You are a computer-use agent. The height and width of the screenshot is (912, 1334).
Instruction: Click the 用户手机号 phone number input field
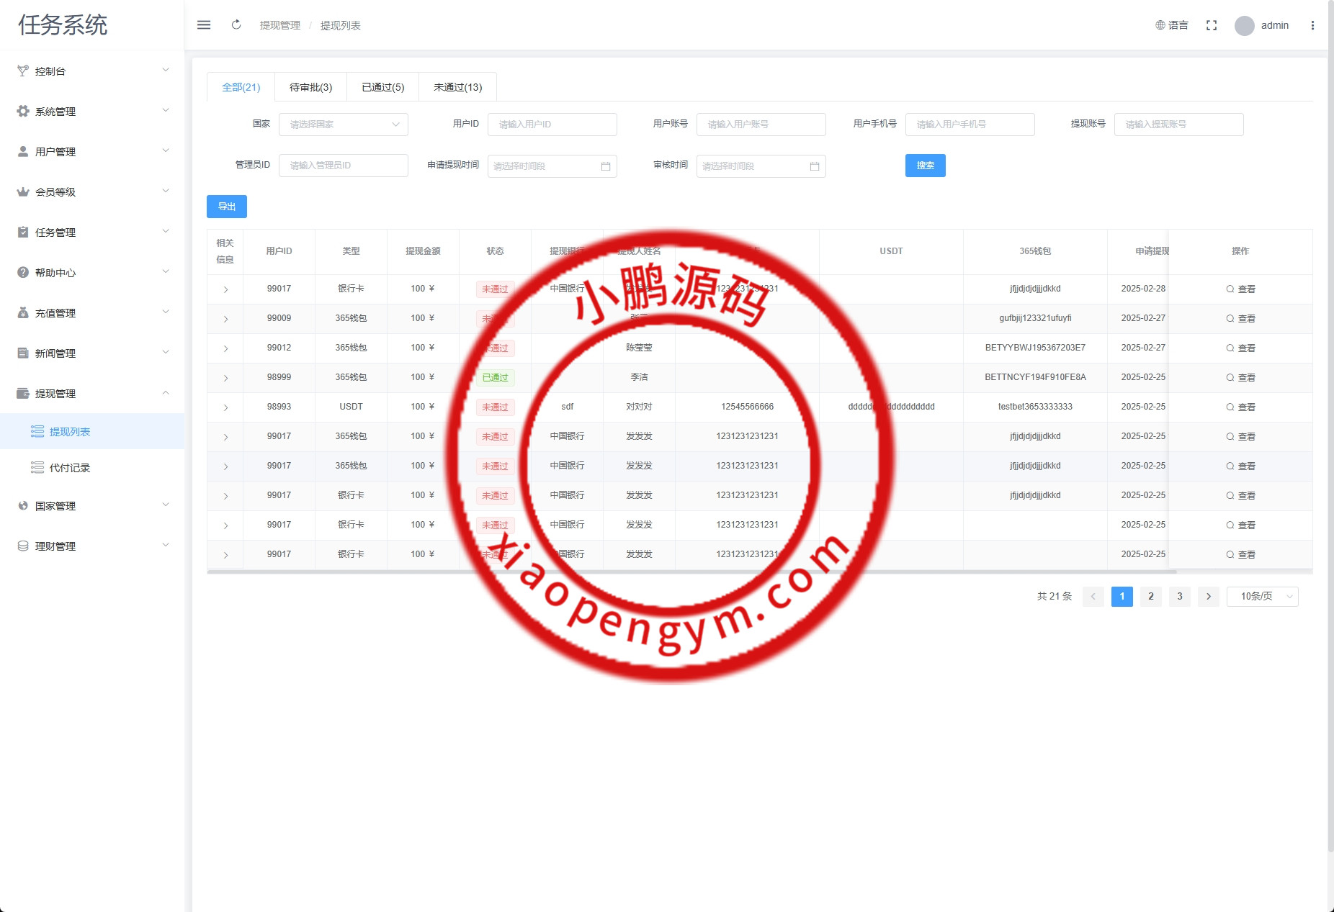[x=970, y=124]
